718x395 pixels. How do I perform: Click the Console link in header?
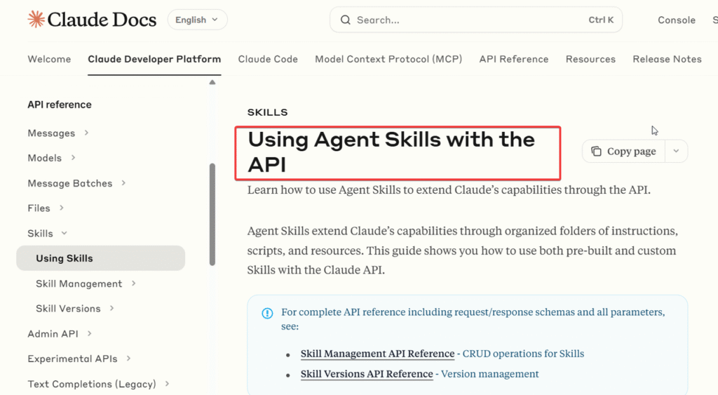(676, 20)
